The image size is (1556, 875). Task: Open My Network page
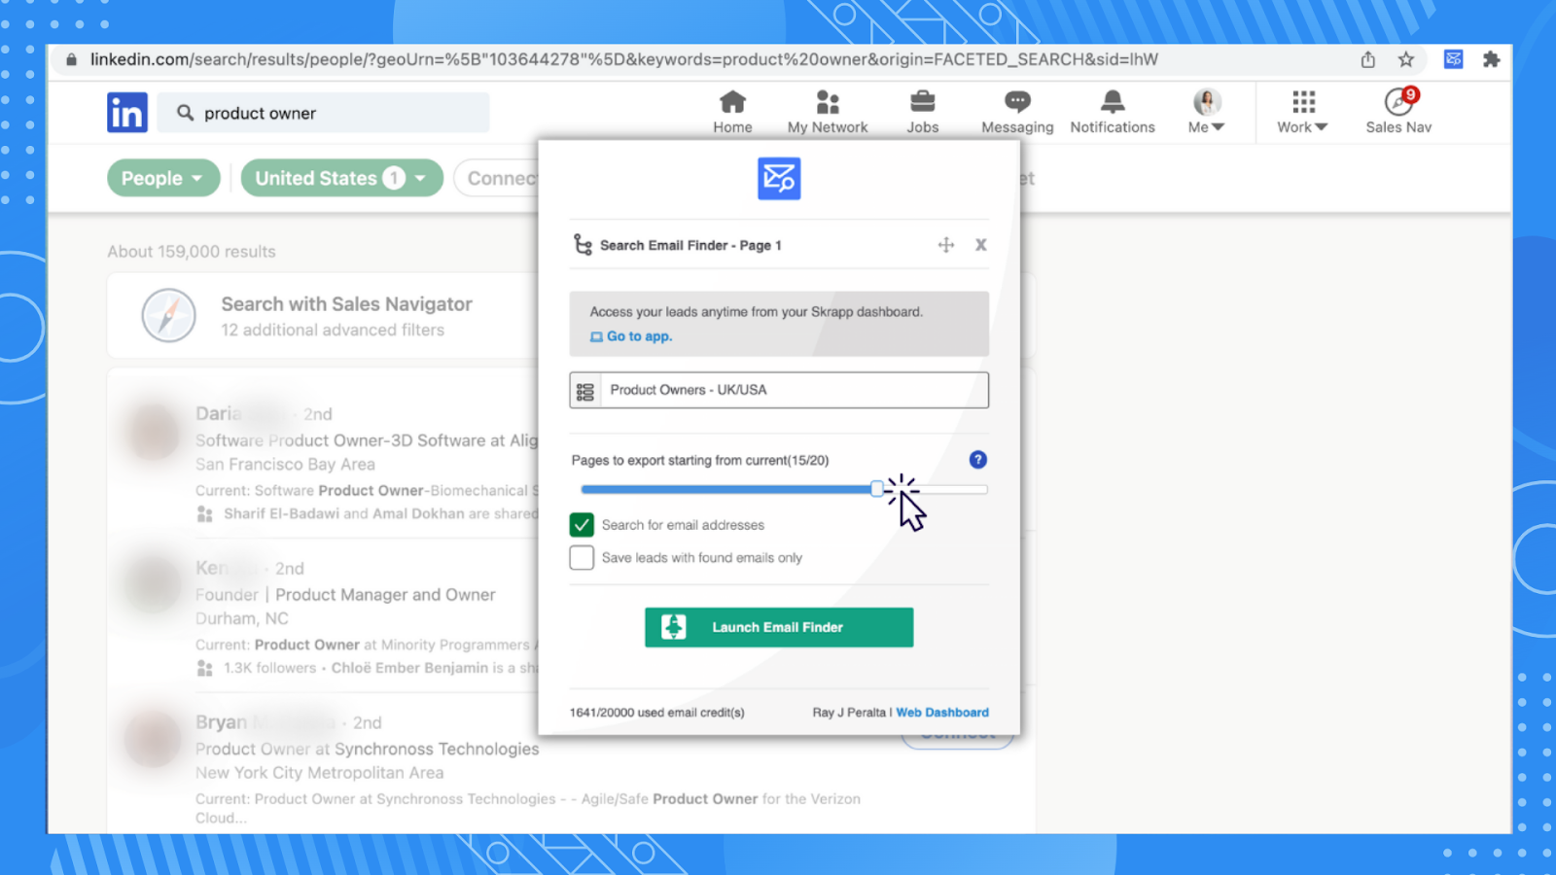tap(828, 112)
